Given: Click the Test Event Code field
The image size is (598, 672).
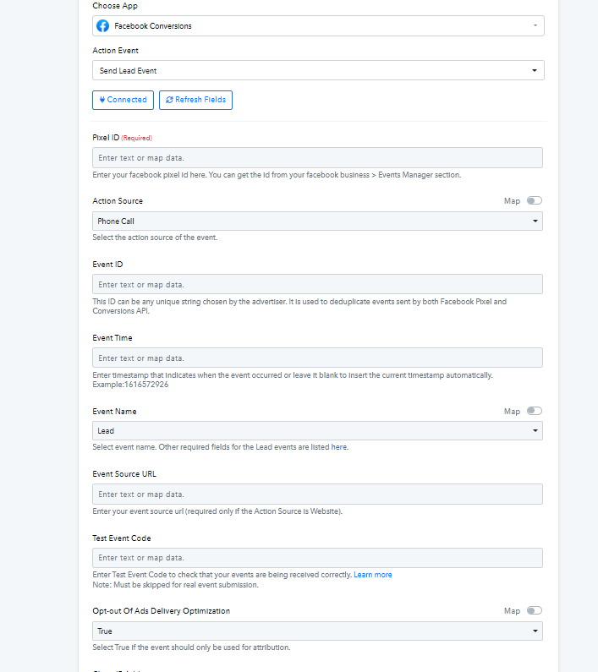Looking at the screenshot, I should point(317,558).
